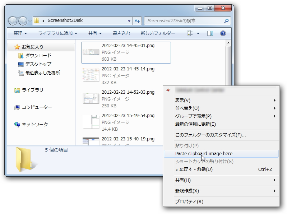Image resolution: width=287 pixels, height=214 pixels.
Task: Open ライブラリに追加 dropdown
Action: (58, 33)
